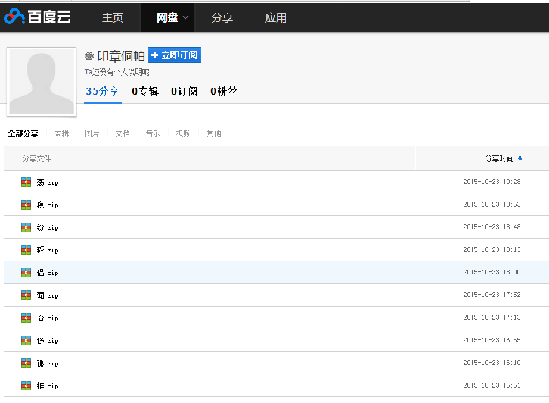Image resolution: width=549 pixels, height=403 pixels.
Task: Select the 0粉丝 tab
Action: (x=224, y=91)
